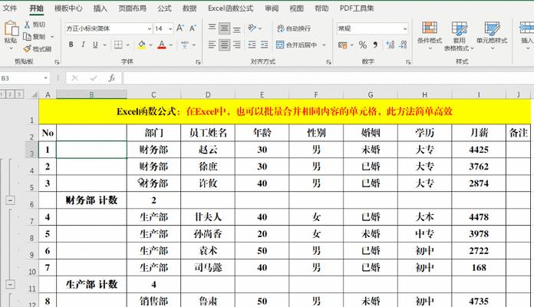534x307 pixels.
Task: Apply the red font color
Action: [162, 45]
